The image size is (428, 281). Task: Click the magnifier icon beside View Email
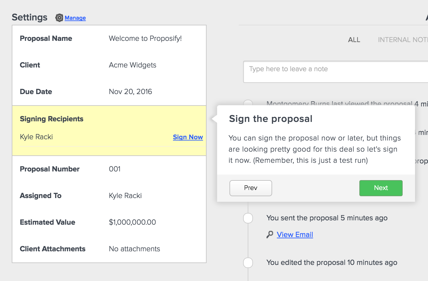tap(270, 235)
